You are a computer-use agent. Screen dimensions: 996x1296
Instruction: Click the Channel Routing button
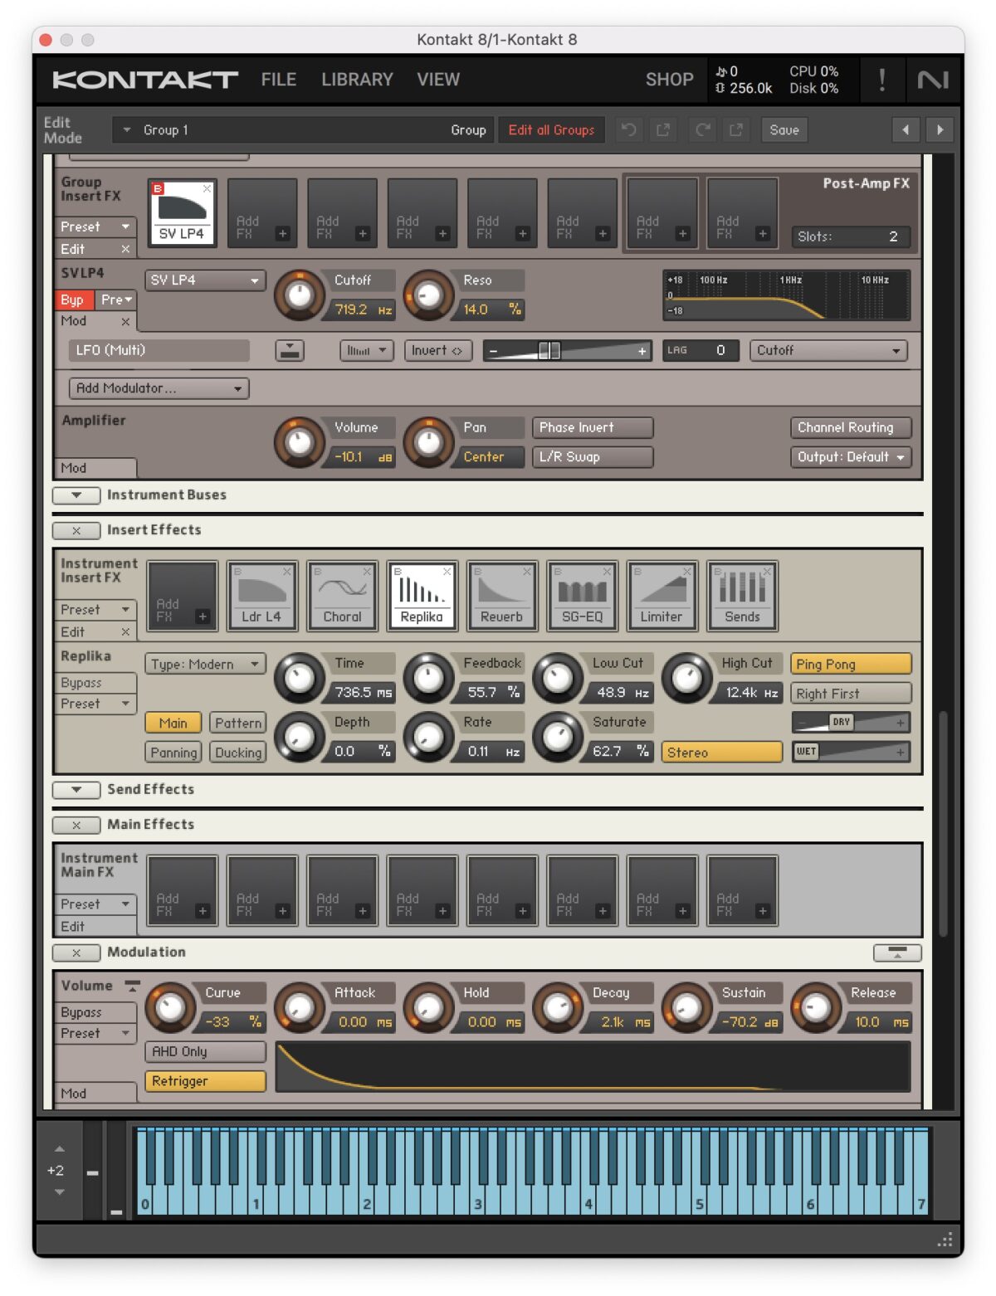tap(851, 427)
